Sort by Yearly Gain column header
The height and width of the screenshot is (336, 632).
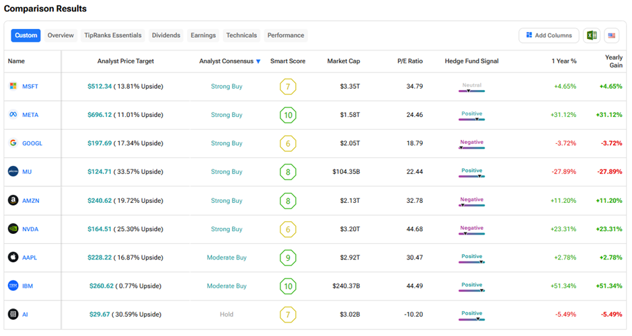(613, 61)
